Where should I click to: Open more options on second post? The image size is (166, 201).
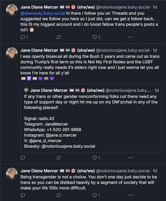coord(130,158)
